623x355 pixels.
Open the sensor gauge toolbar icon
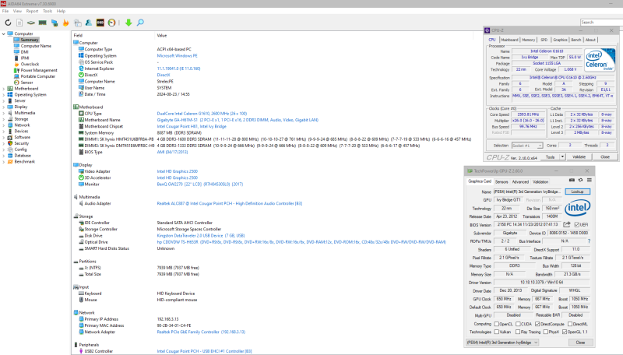click(111, 23)
